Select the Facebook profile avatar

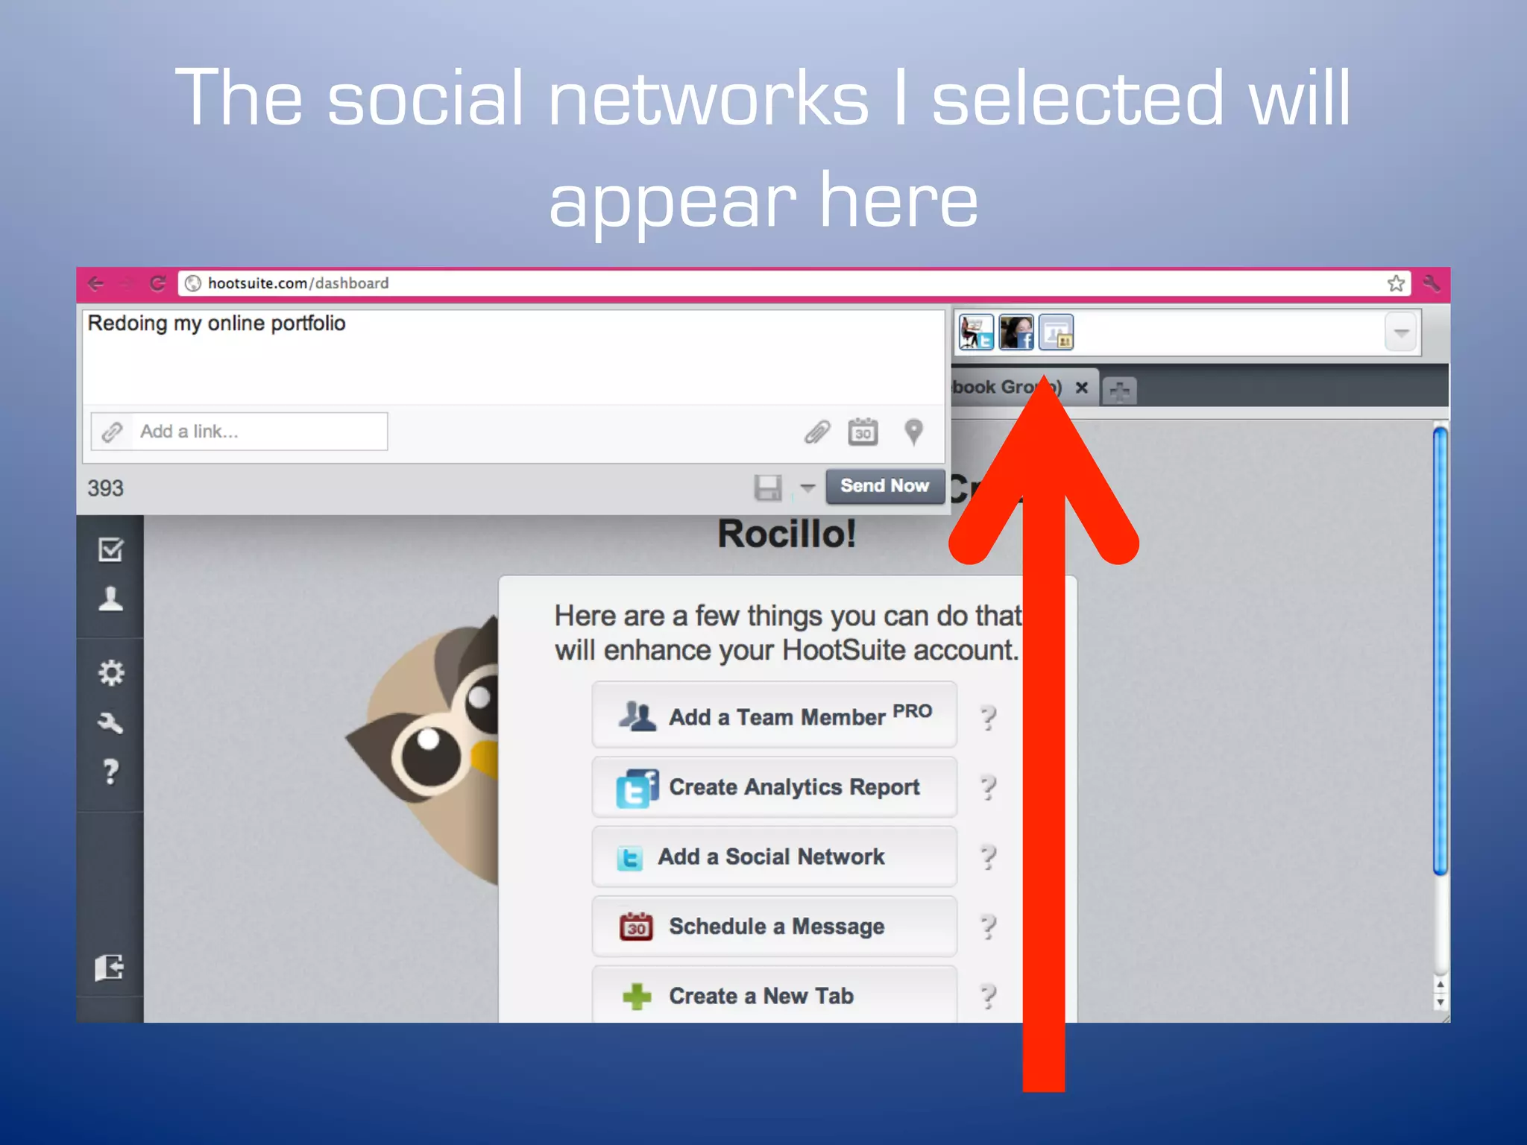click(x=1016, y=332)
